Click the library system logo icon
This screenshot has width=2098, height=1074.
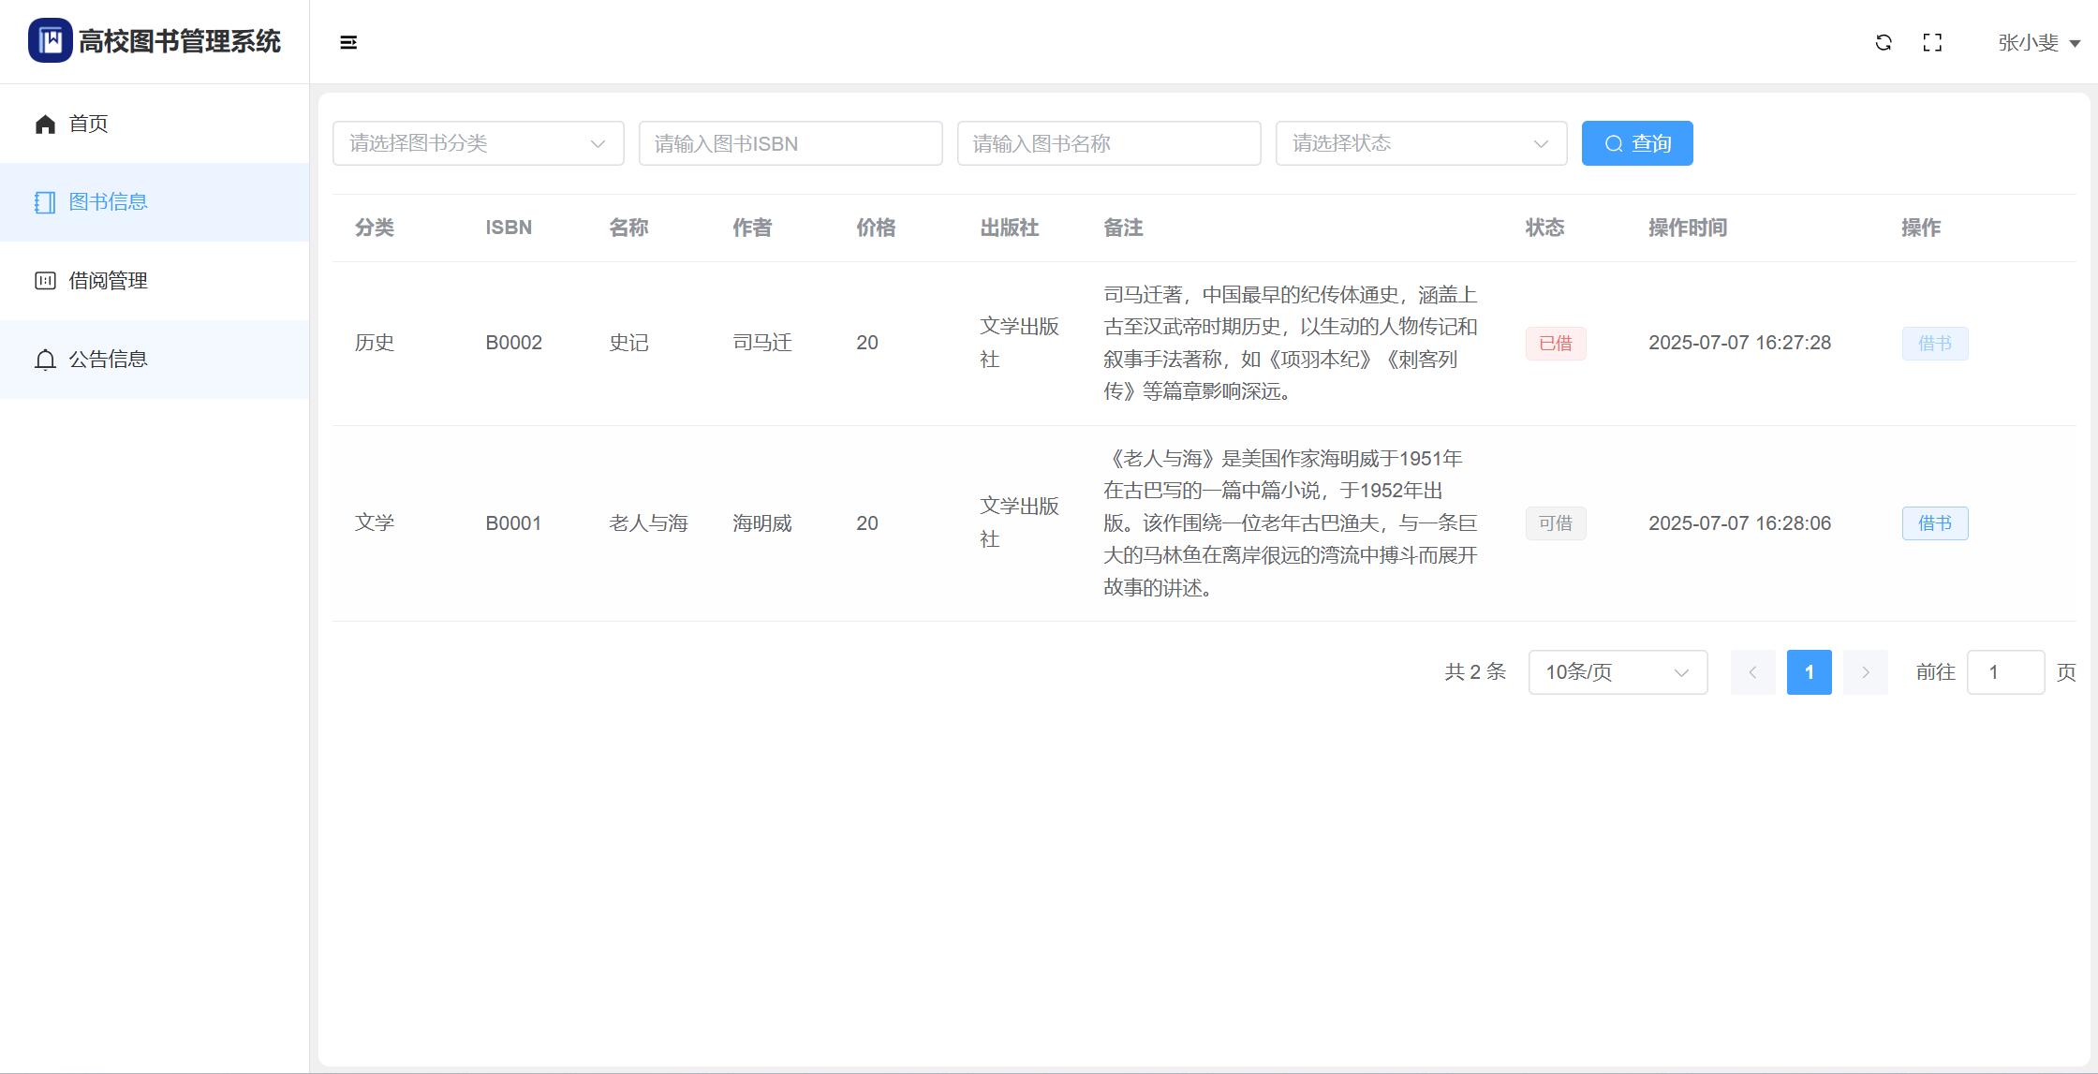51,40
